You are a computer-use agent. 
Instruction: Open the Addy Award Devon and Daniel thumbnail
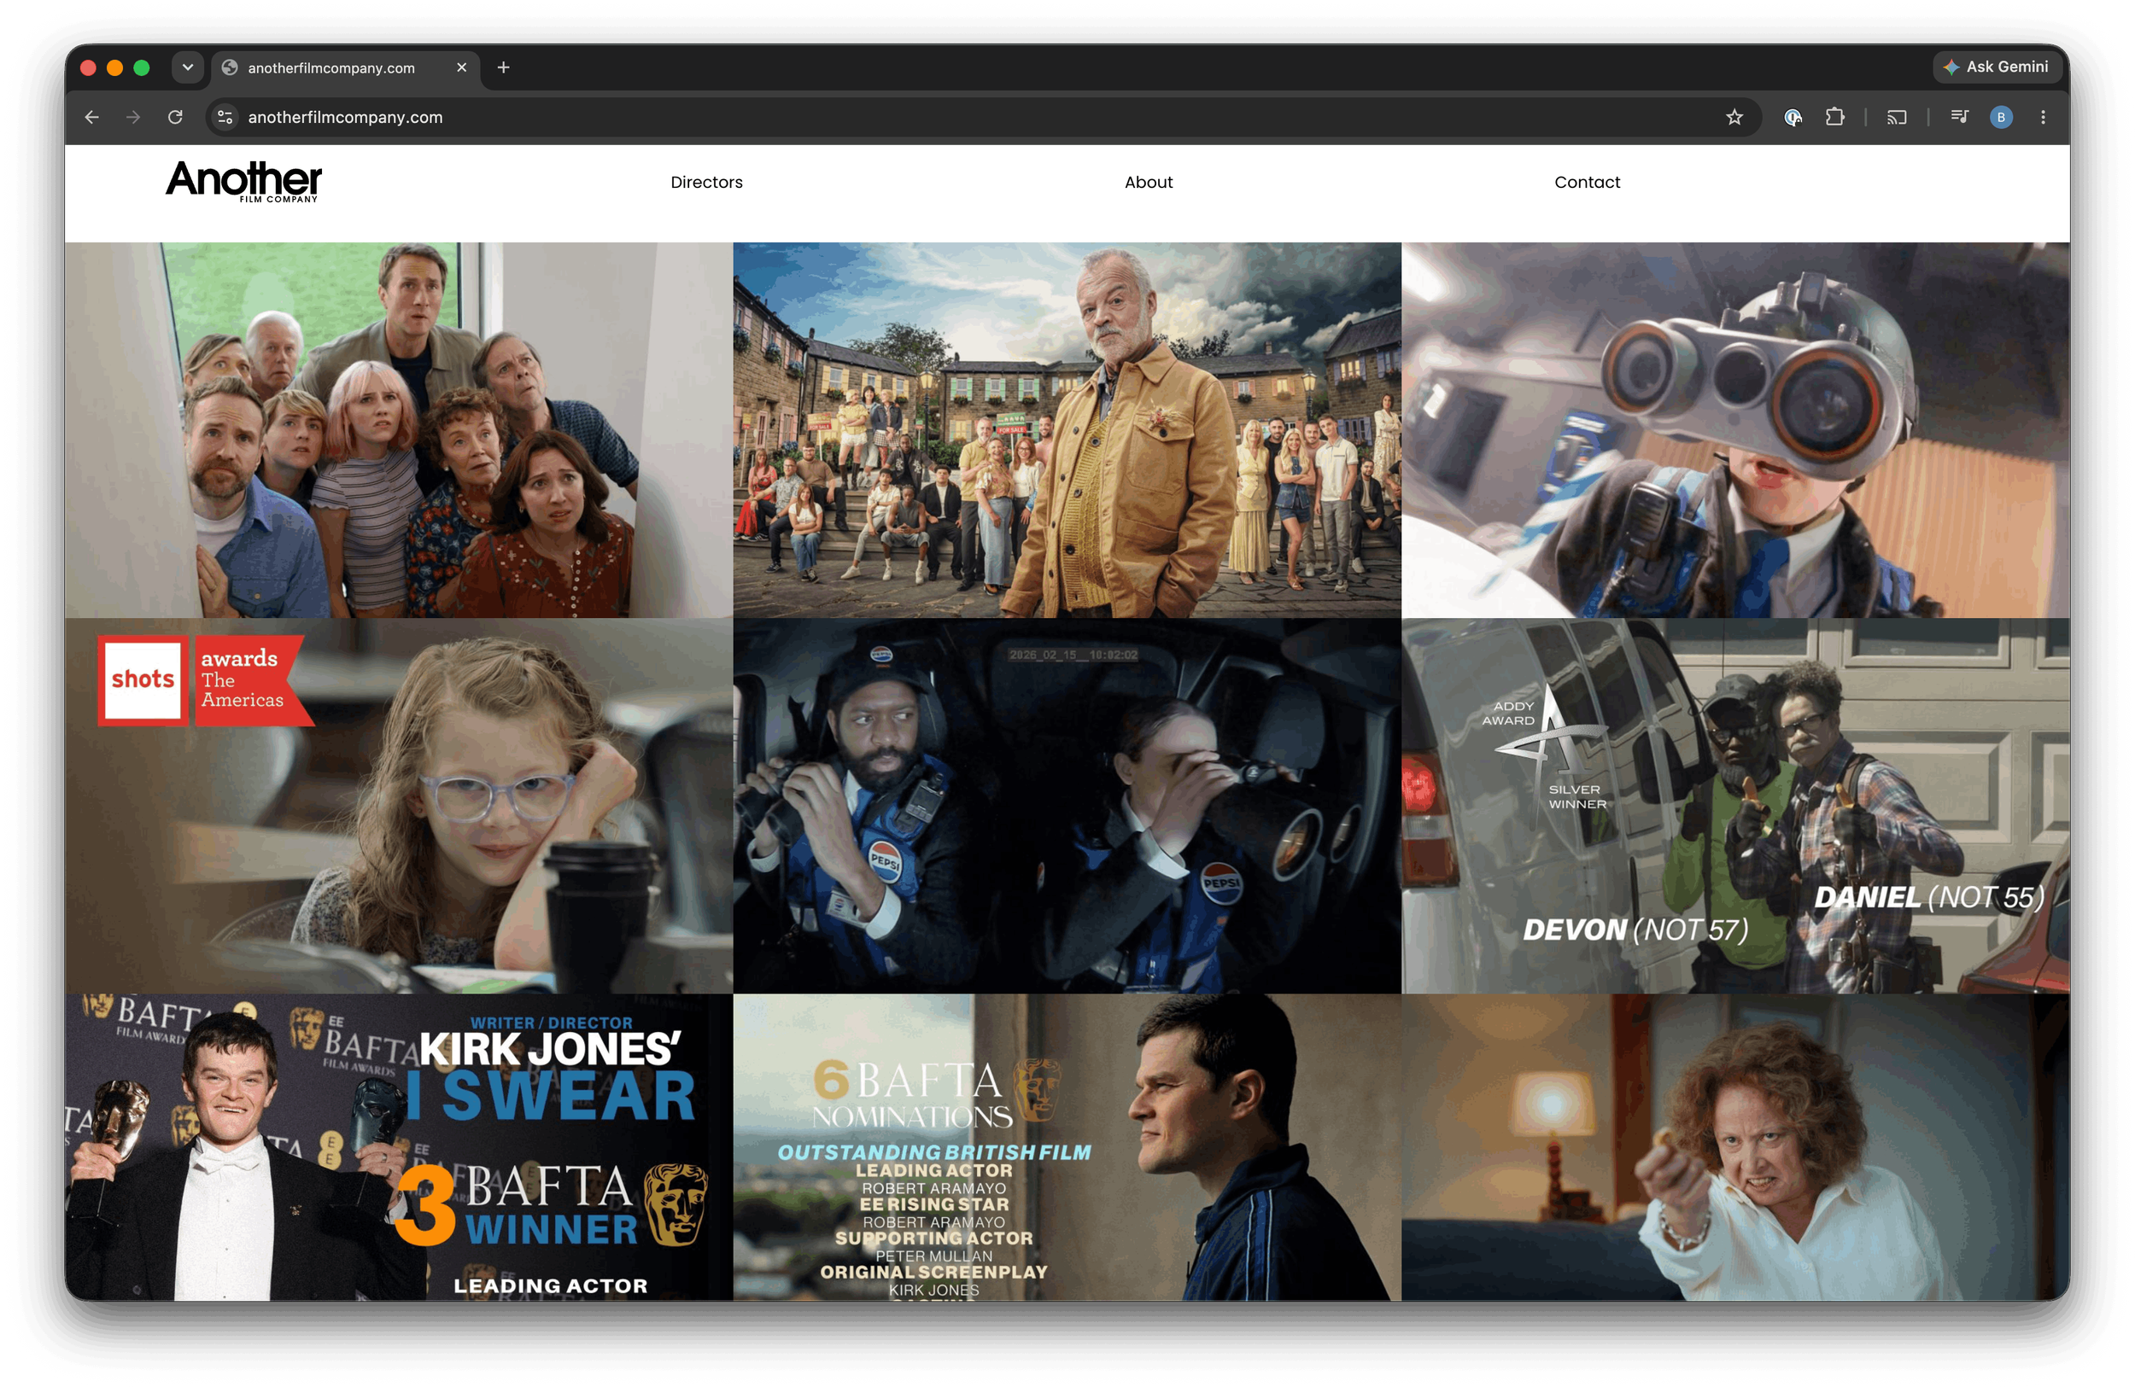click(1736, 805)
